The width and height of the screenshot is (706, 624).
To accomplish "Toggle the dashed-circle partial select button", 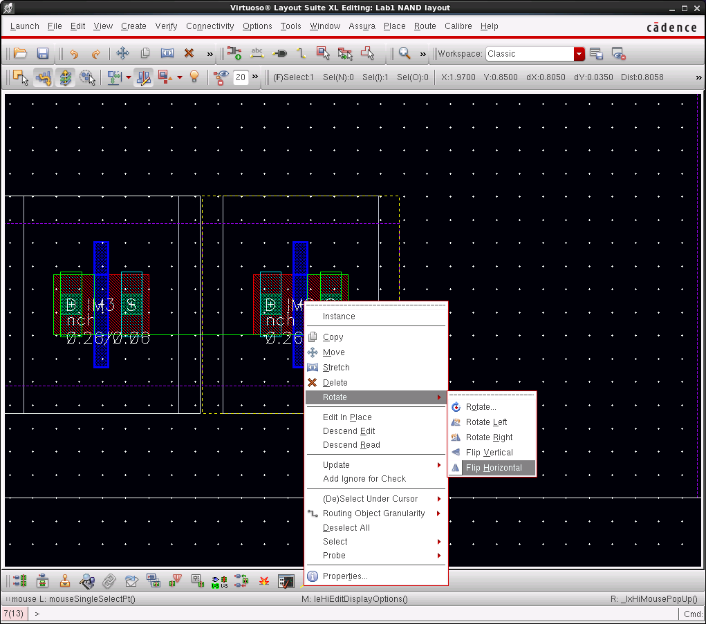I will pos(87,77).
